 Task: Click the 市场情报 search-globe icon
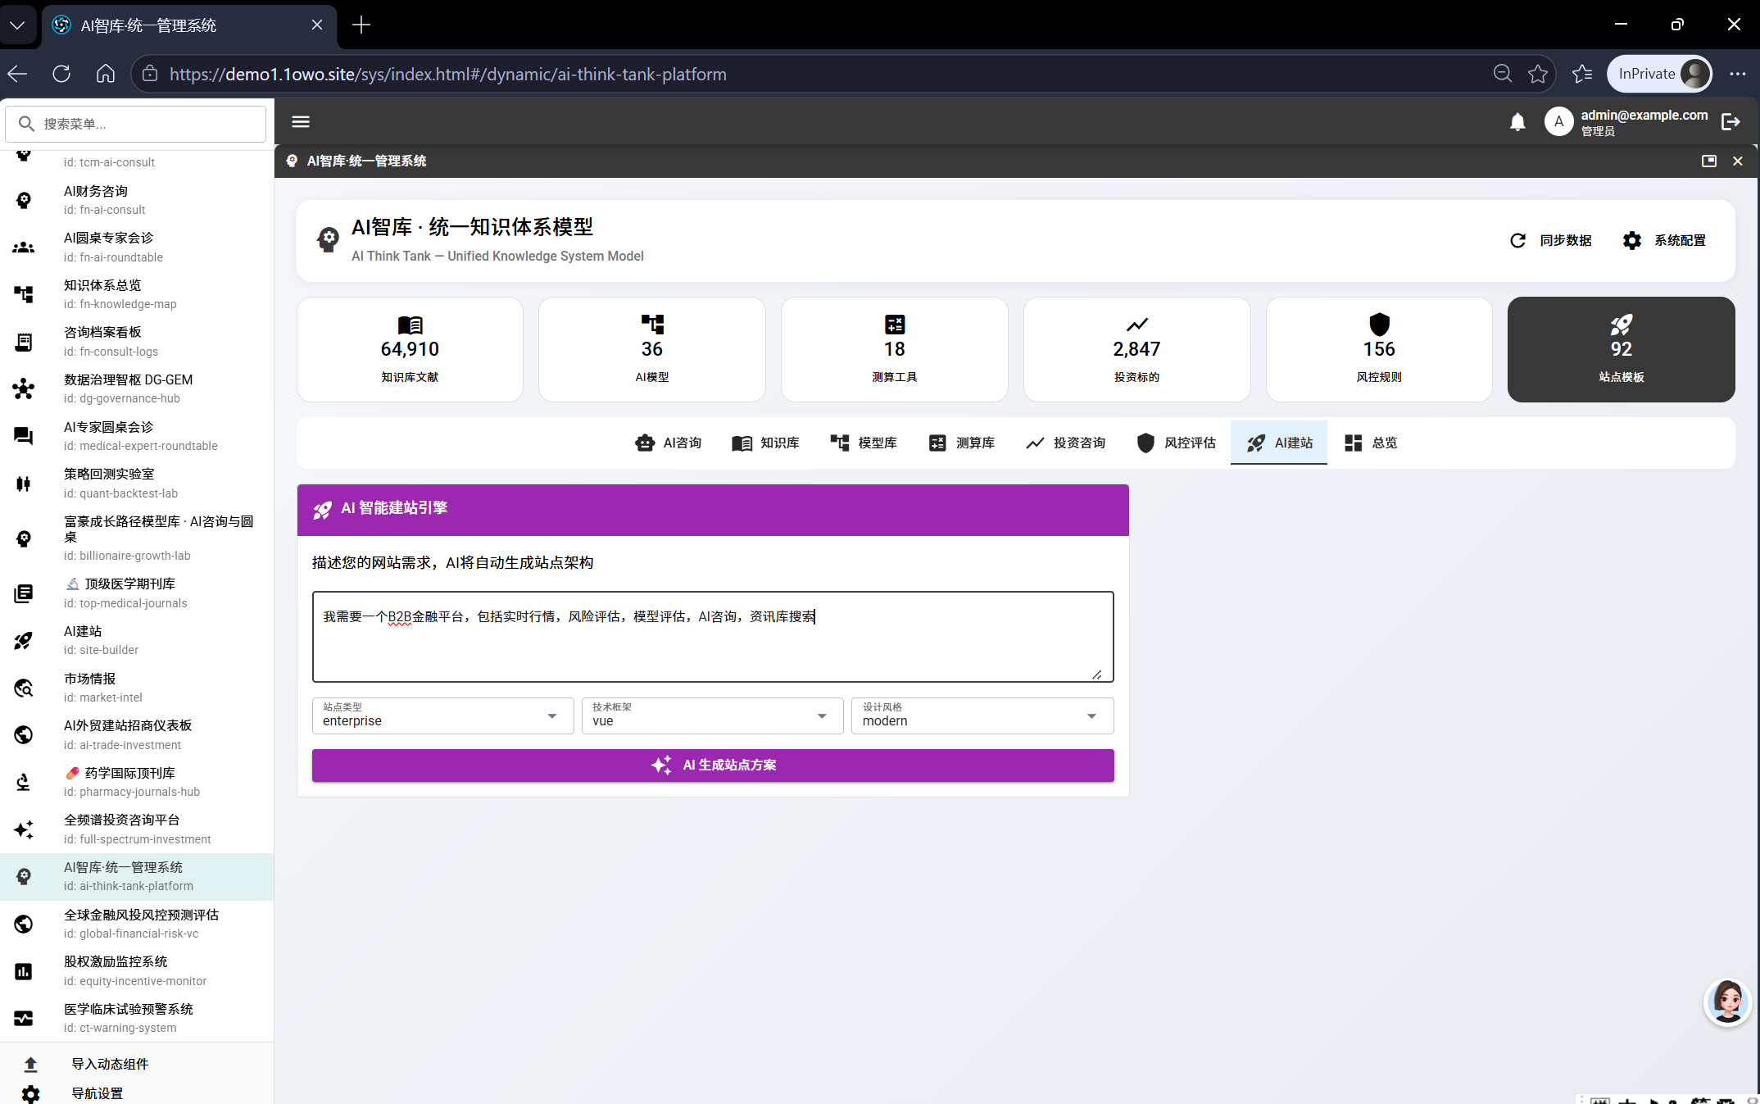pos(24,688)
